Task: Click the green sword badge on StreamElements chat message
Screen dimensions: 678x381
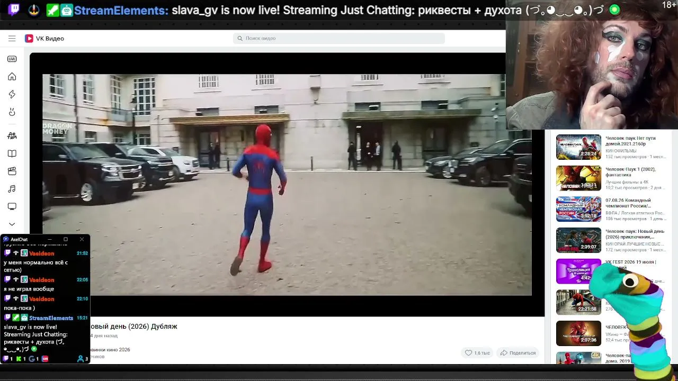Action: 16,318
